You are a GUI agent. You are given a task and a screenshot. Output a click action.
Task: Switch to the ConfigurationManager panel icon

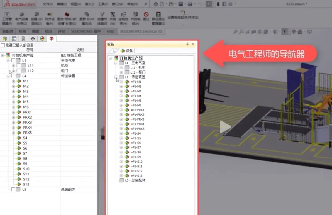(x=23, y=39)
